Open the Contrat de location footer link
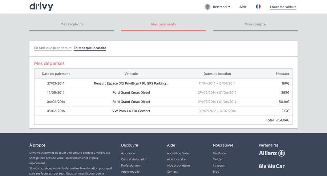Image resolution: width=327 pixels, height=176 pixels. tap(134, 159)
